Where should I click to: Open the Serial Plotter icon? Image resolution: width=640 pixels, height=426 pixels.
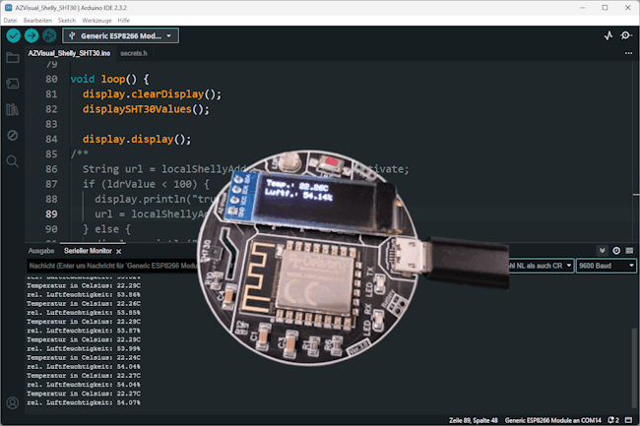click(x=607, y=35)
